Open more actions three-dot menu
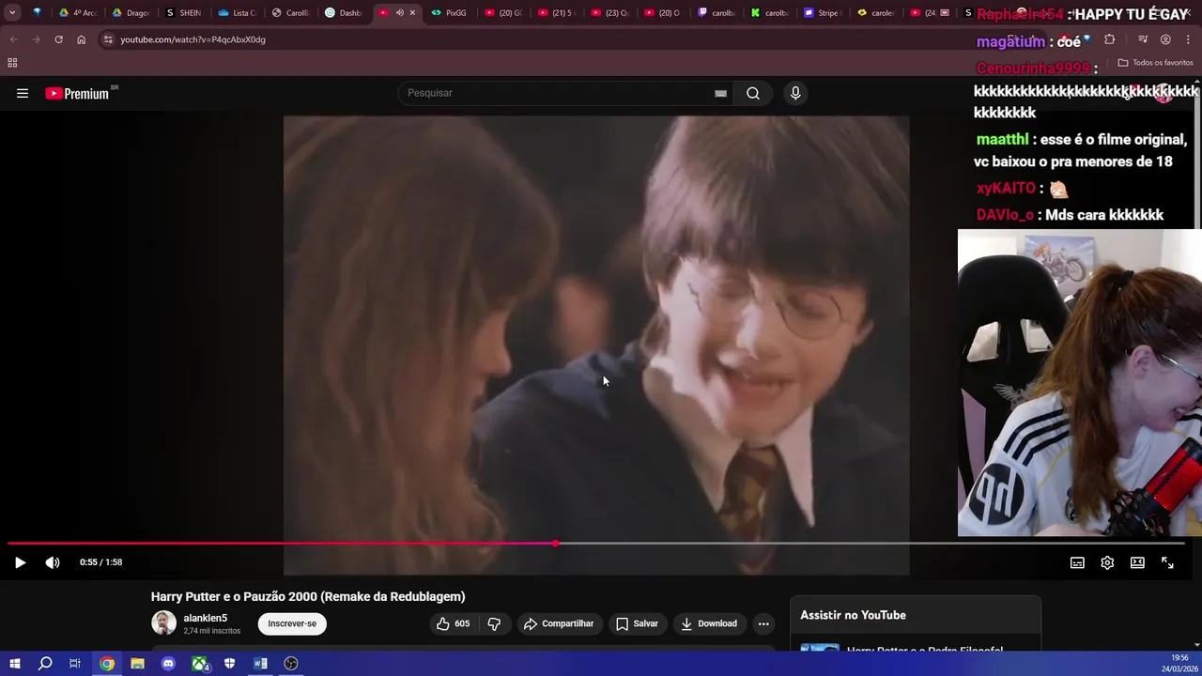Image resolution: width=1202 pixels, height=676 pixels. click(763, 623)
